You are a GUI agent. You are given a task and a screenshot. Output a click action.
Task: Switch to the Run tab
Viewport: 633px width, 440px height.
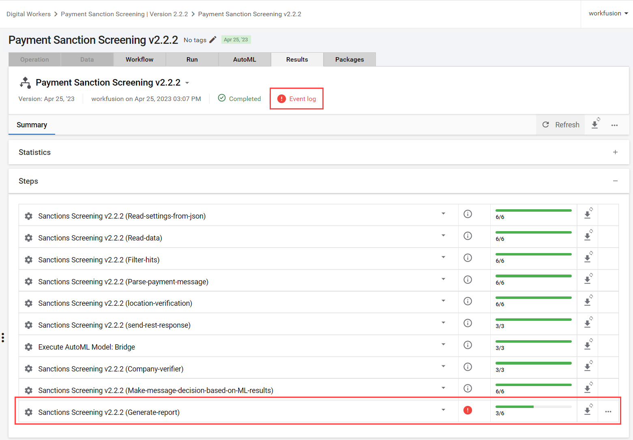[192, 60]
